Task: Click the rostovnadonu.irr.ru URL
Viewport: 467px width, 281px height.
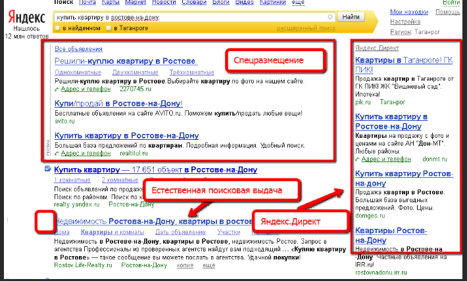Action: (381, 272)
